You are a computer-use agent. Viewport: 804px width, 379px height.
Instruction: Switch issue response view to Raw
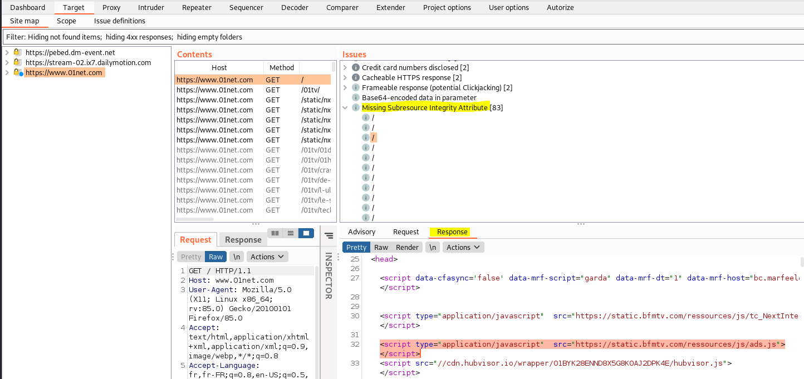(x=381, y=247)
